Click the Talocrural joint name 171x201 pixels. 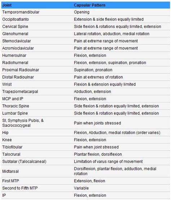click(12, 154)
